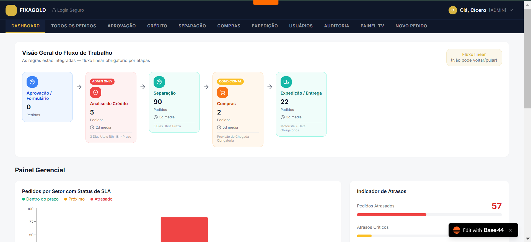531x242 pixels.
Task: Expand the user menu chevron next to ADMIN
Action: pyautogui.click(x=511, y=10)
